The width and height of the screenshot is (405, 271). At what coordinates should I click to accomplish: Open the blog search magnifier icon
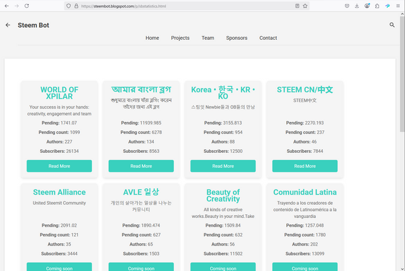tap(392, 25)
